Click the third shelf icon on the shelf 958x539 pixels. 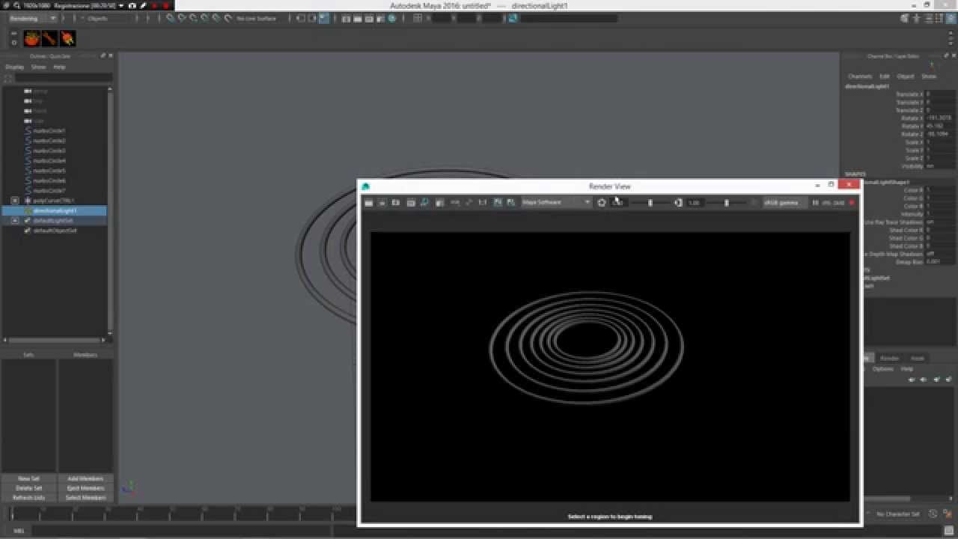(x=67, y=38)
